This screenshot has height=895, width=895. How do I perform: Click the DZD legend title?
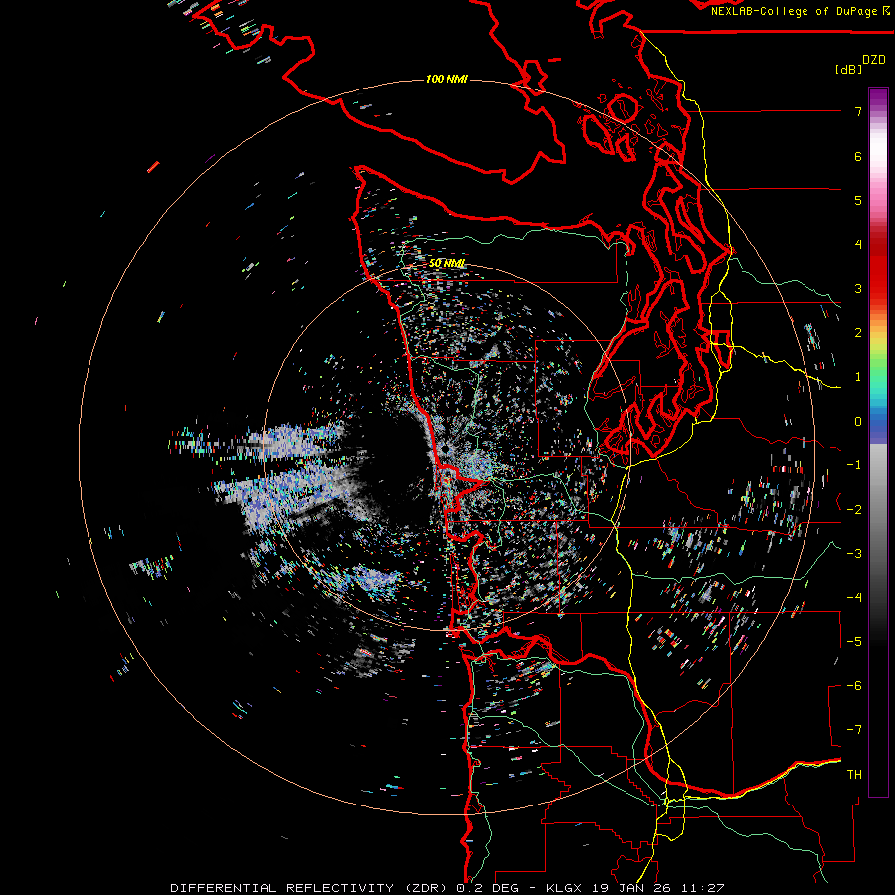(874, 60)
